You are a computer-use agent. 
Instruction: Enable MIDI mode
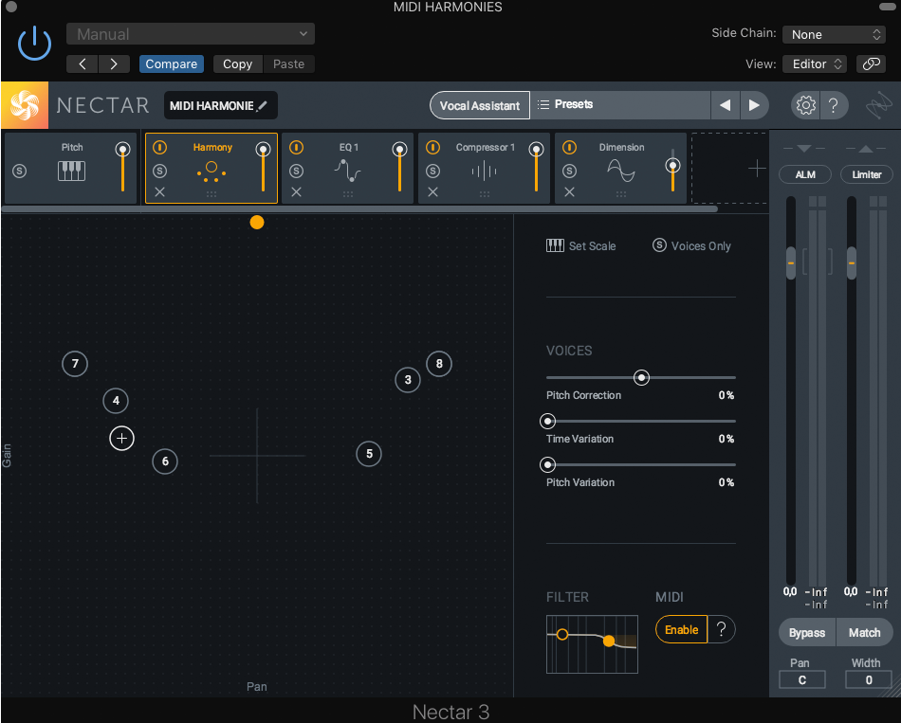click(x=682, y=629)
